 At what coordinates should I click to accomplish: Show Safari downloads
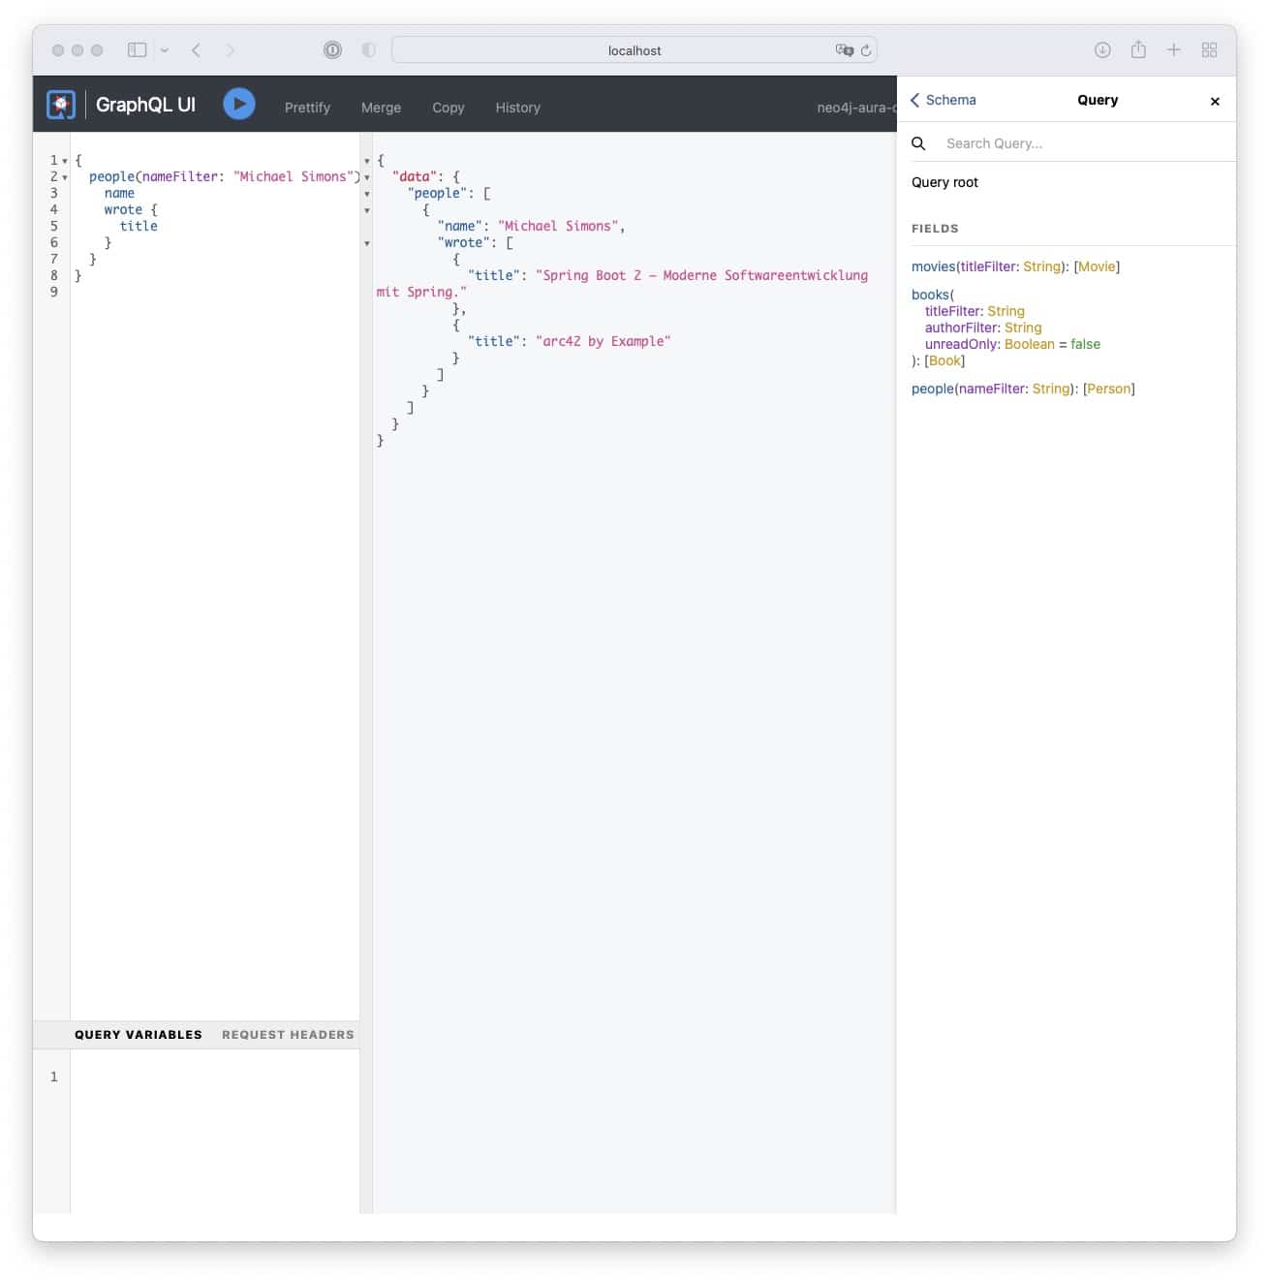(1102, 50)
